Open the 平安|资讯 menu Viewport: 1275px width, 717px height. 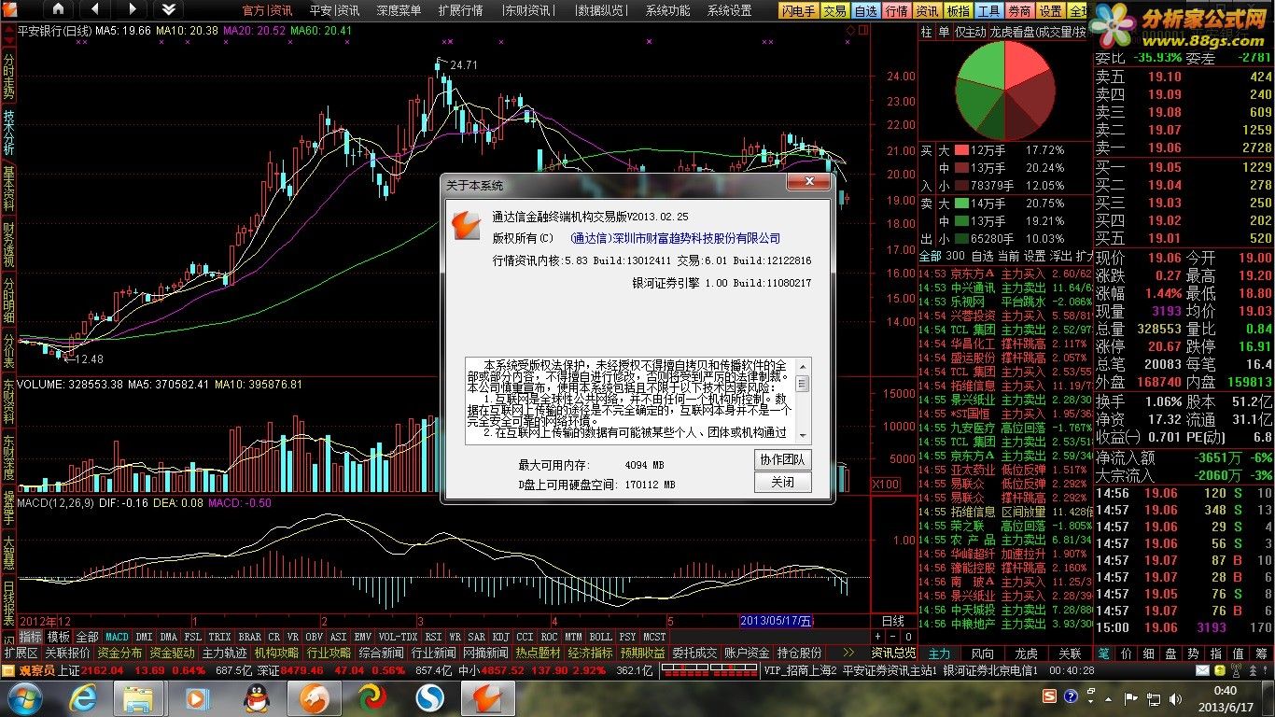(x=334, y=10)
